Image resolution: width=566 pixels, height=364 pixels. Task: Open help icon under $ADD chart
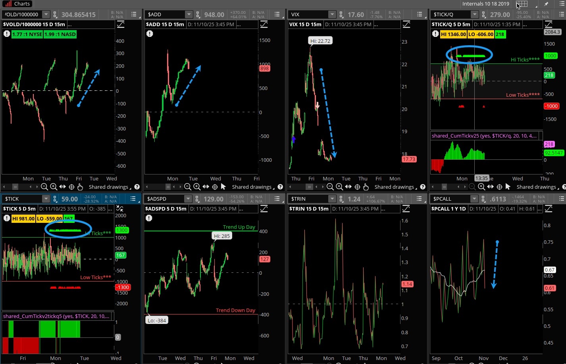tap(280, 187)
